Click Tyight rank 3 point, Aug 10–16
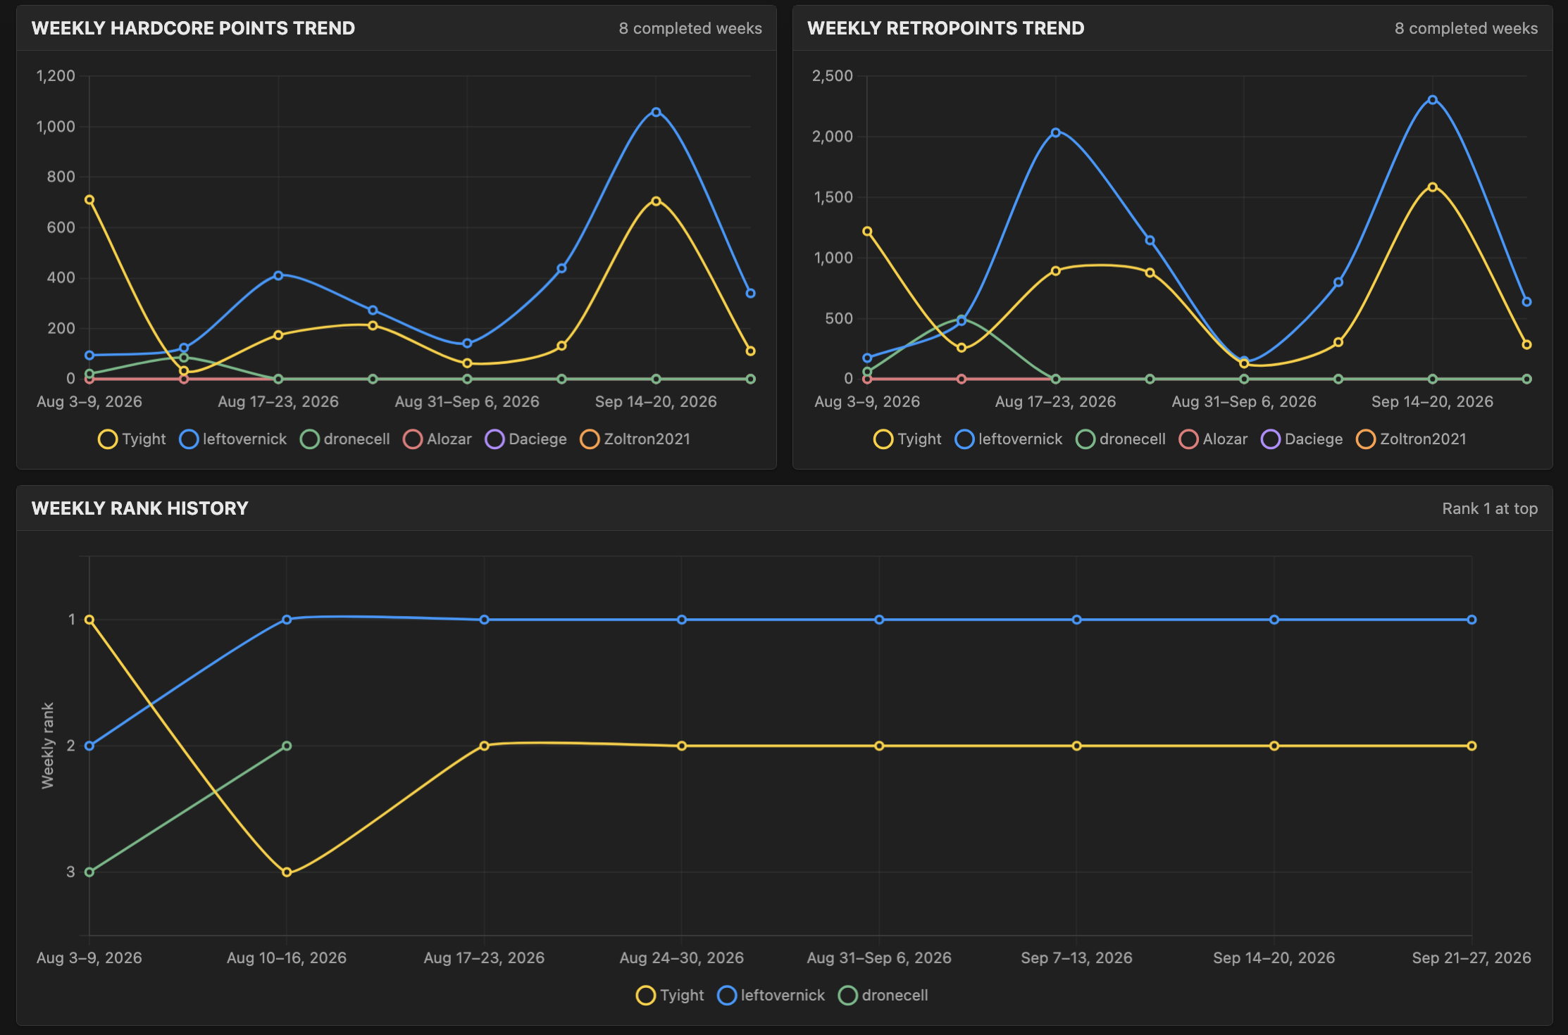This screenshot has height=1035, width=1568. coord(287,872)
